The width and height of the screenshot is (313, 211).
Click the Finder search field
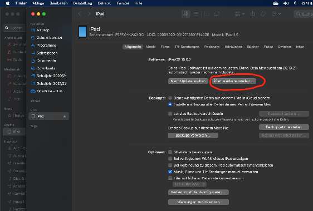pyautogui.click(x=304, y=14)
